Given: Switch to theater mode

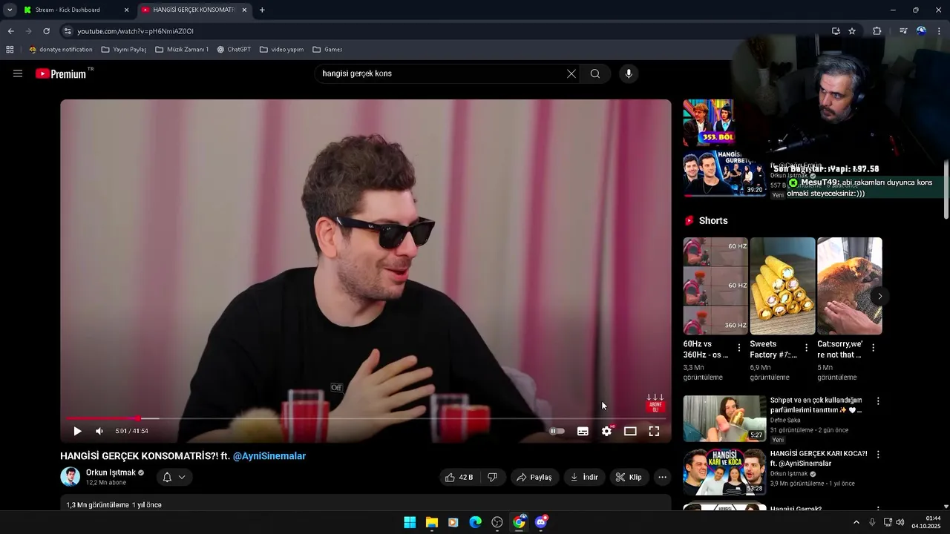Looking at the screenshot, I should pyautogui.click(x=630, y=431).
